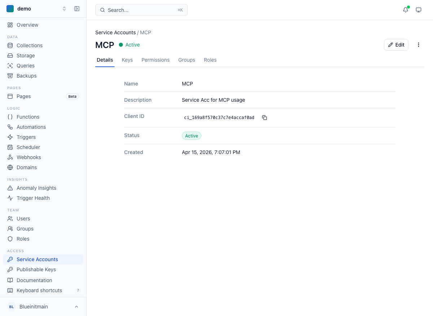Click the Trigger Health pulse icon
This screenshot has height=316, width=433.
[10, 198]
